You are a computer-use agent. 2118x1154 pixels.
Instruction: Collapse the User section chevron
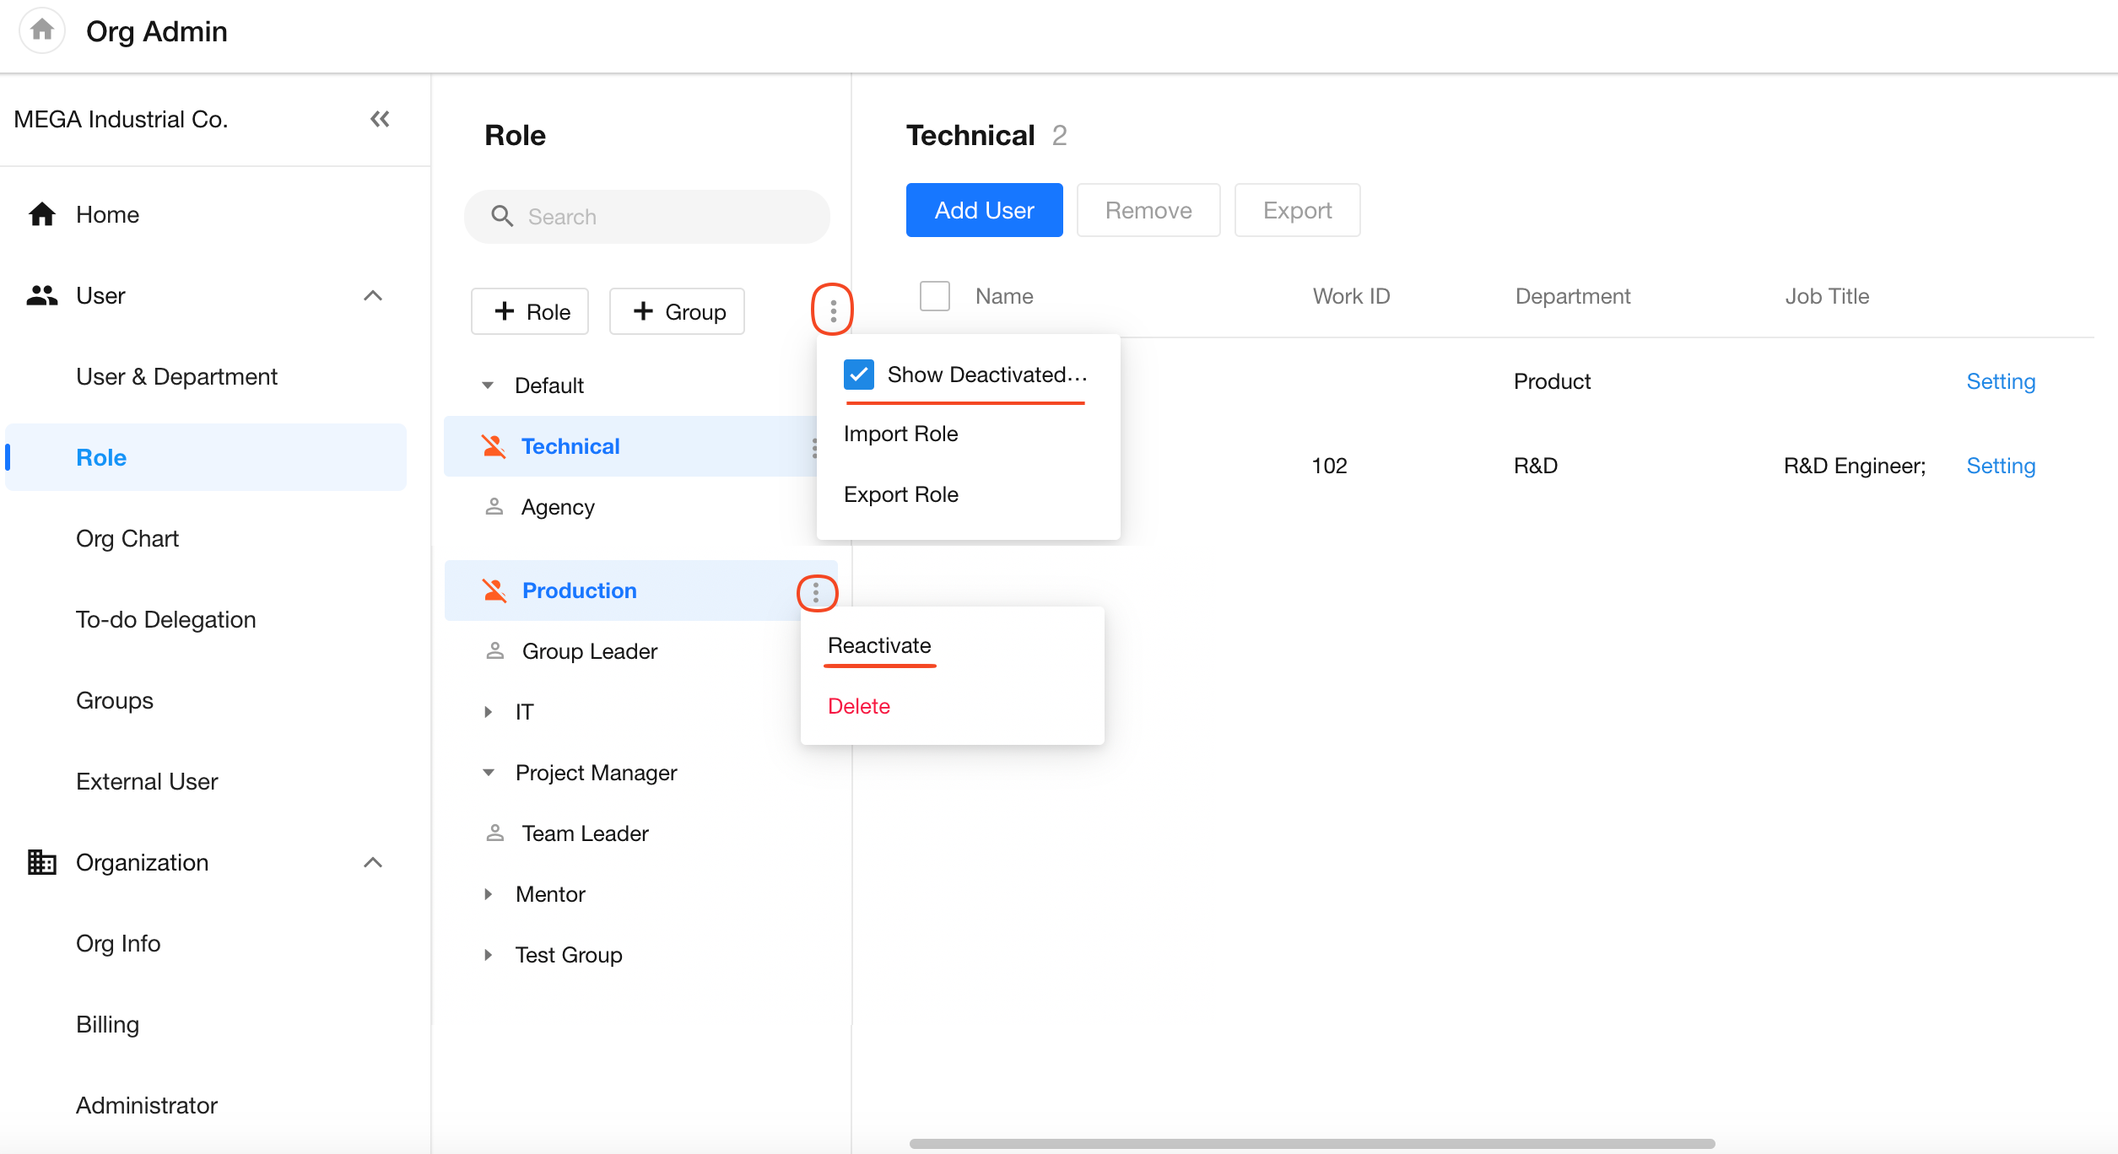(x=372, y=295)
